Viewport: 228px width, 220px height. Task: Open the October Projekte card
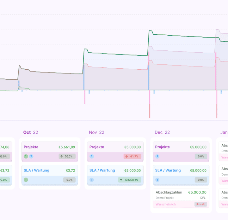tap(49, 147)
